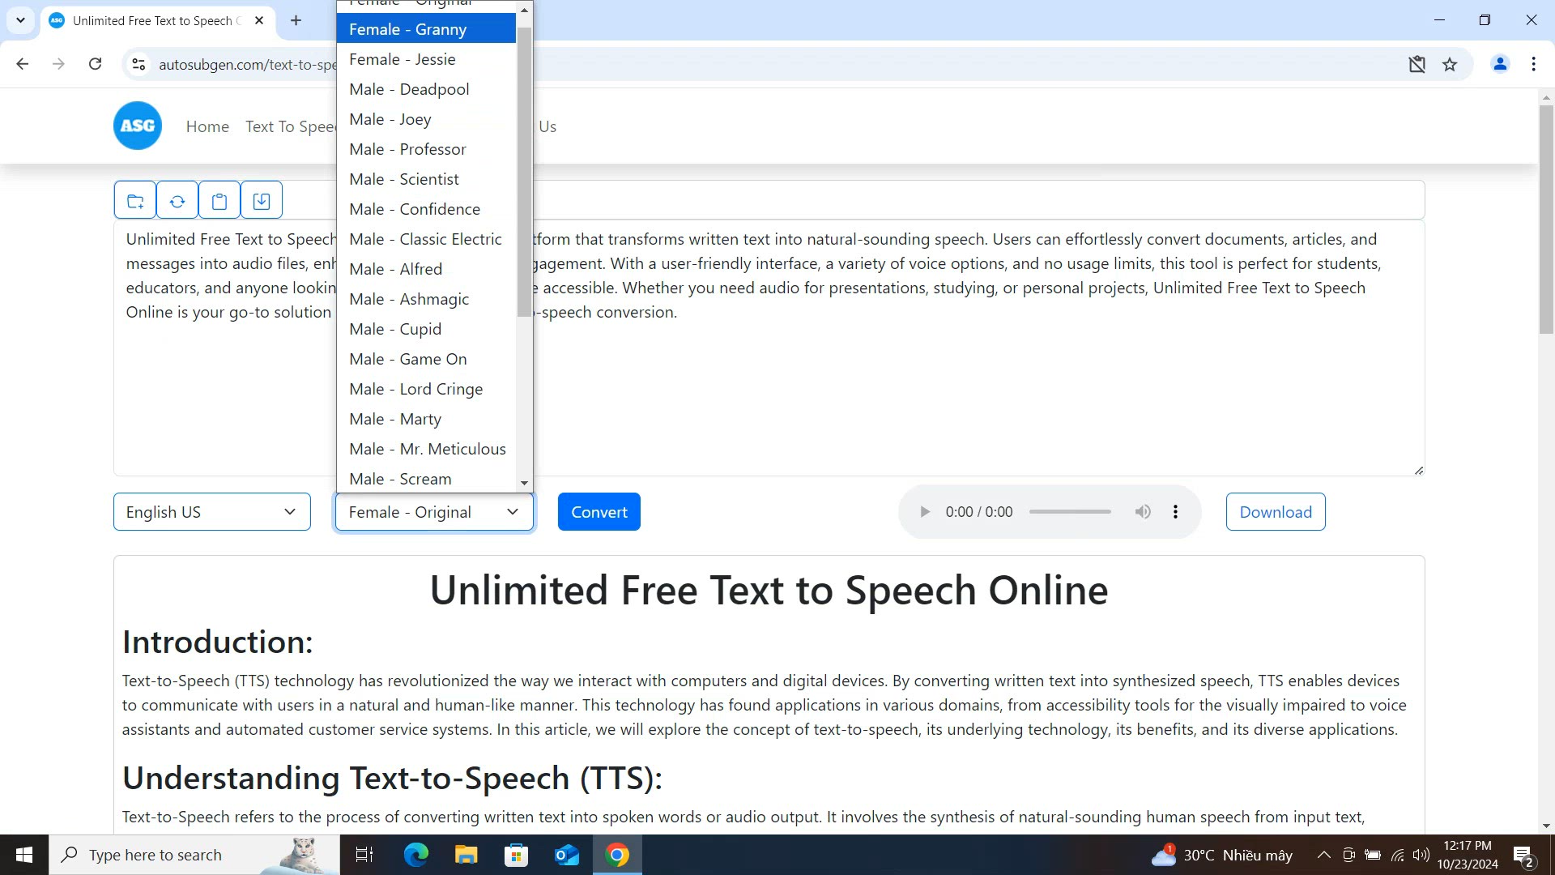This screenshot has height=875, width=1555.
Task: Click the refresh toolbar icon above textarea
Action: pyautogui.click(x=177, y=200)
